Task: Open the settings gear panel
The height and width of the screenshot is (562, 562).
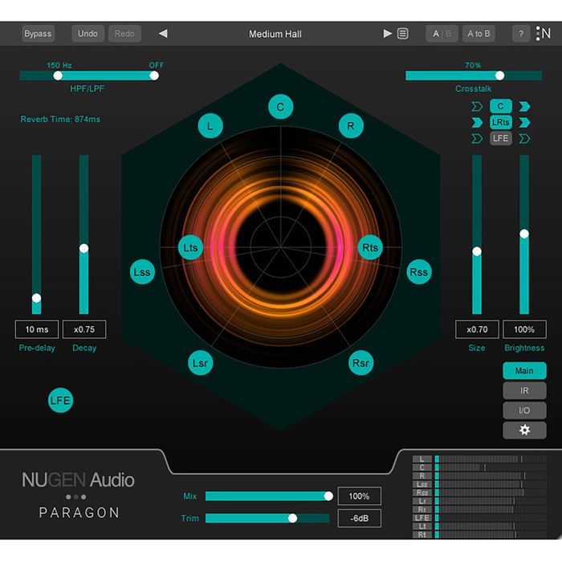Action: [524, 430]
